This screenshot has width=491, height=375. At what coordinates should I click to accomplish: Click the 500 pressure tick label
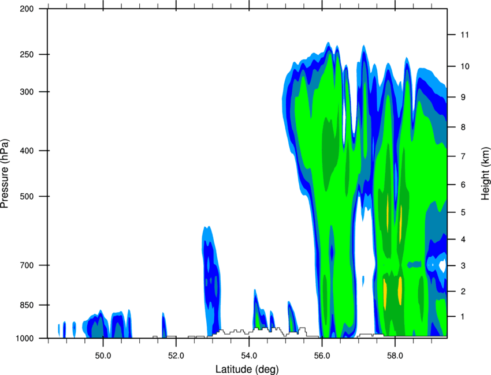click(27, 196)
